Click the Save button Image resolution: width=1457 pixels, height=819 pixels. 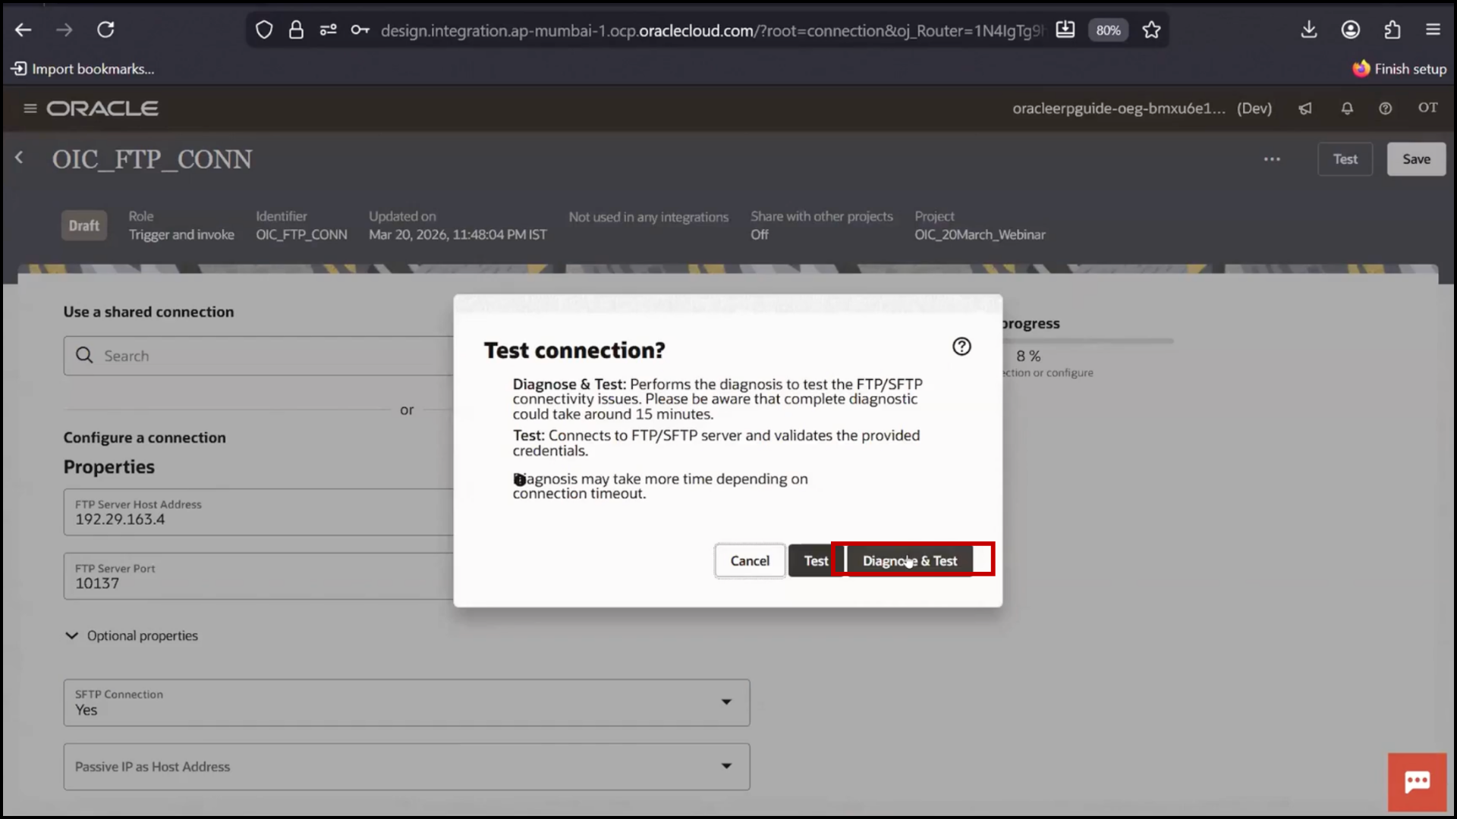point(1416,159)
